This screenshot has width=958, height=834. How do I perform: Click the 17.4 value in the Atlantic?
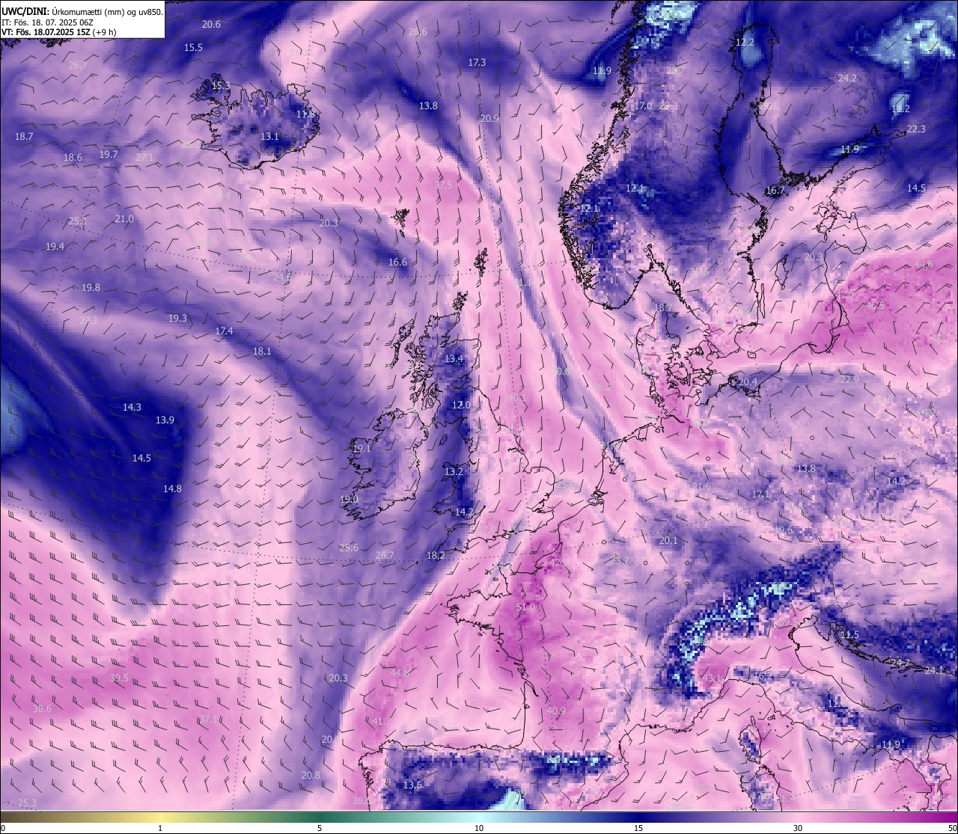(x=224, y=331)
